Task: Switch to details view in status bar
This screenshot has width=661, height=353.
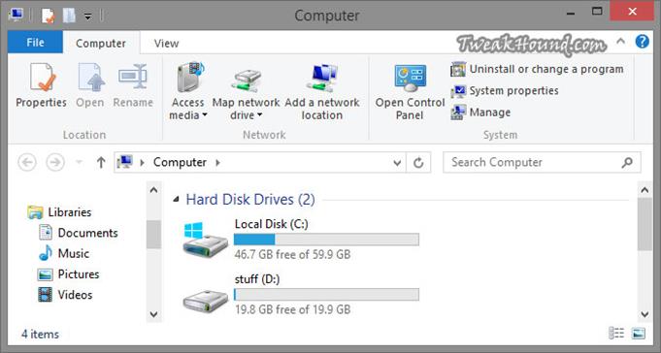Action: point(616,334)
